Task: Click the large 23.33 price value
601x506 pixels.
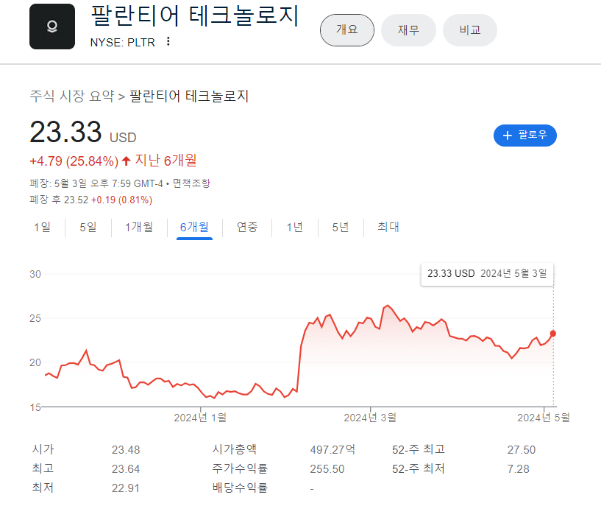Action: 65,133
